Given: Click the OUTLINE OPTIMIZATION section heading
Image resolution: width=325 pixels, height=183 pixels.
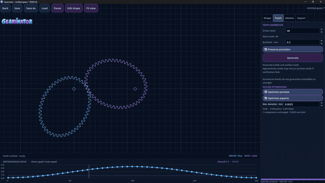Looking at the screenshot, I should [274, 87].
